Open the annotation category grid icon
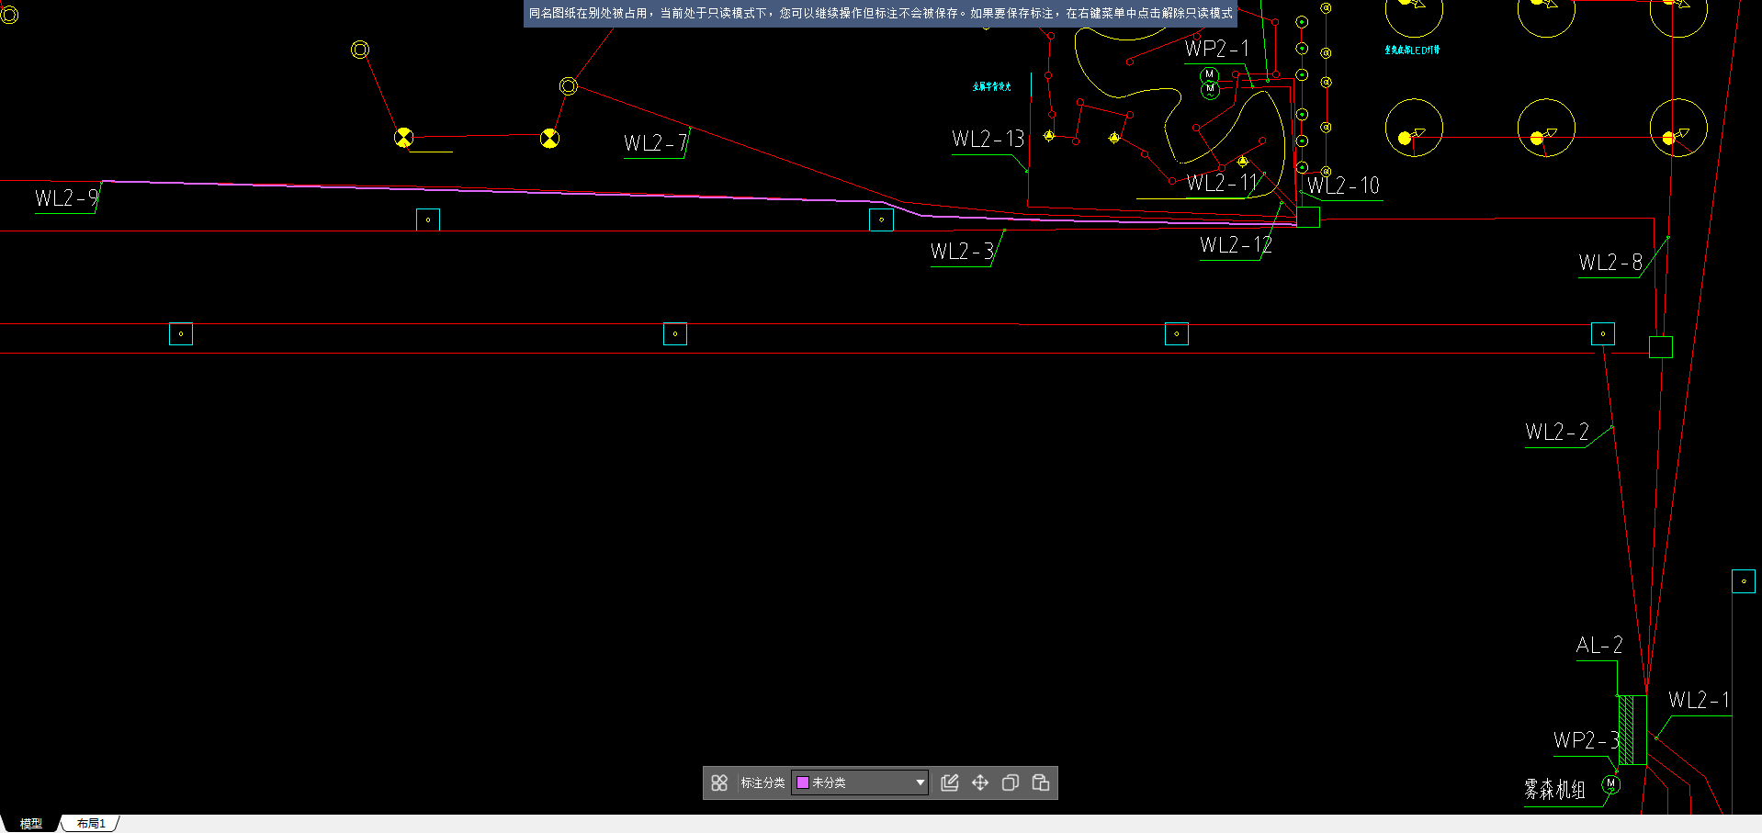The height and width of the screenshot is (833, 1762). (719, 782)
